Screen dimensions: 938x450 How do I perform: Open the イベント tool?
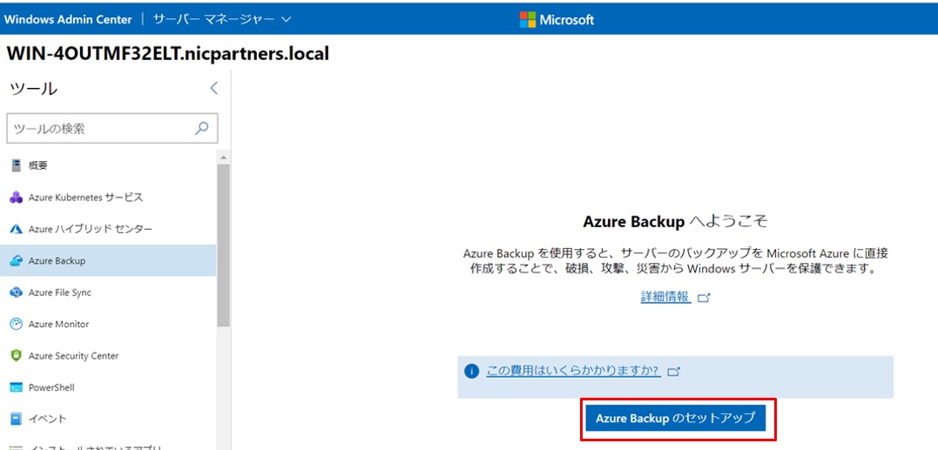pos(108,419)
